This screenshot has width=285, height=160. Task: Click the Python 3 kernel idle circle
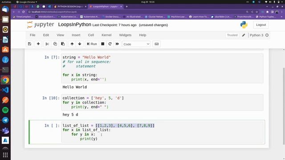click(x=267, y=35)
